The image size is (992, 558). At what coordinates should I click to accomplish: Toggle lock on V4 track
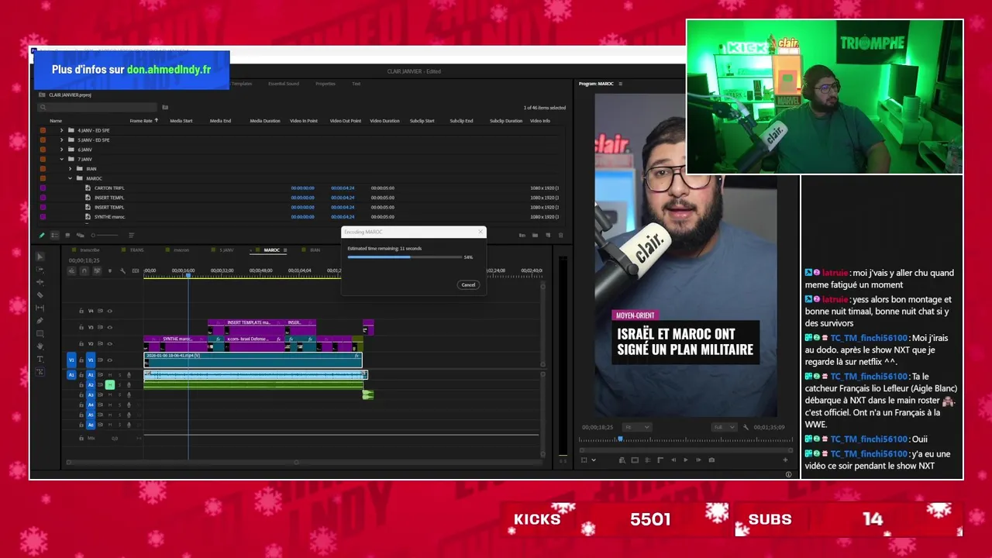81,311
